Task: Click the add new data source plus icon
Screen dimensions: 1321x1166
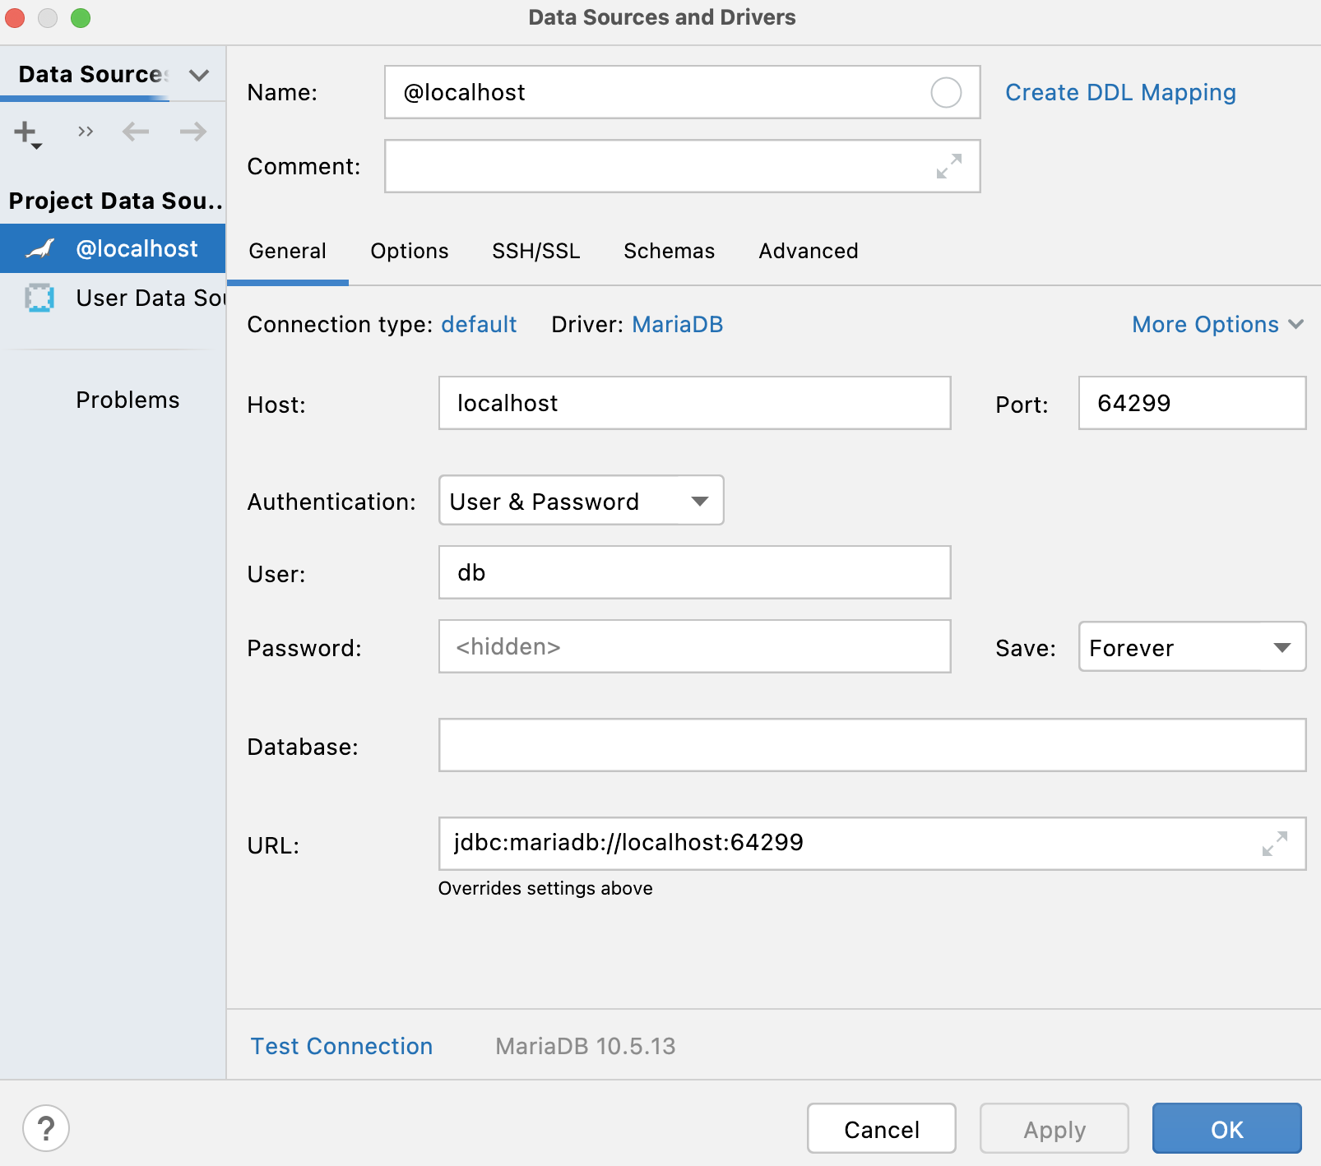Action: click(x=25, y=132)
